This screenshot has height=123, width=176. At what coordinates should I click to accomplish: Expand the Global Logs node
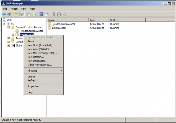point(9,46)
